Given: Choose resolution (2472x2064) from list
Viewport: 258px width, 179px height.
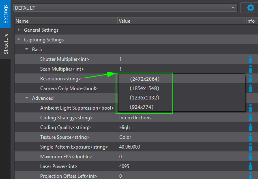Looking at the screenshot, I should click(x=144, y=79).
